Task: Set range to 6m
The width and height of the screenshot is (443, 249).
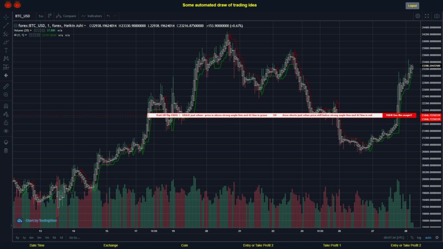Action: tap(31, 238)
